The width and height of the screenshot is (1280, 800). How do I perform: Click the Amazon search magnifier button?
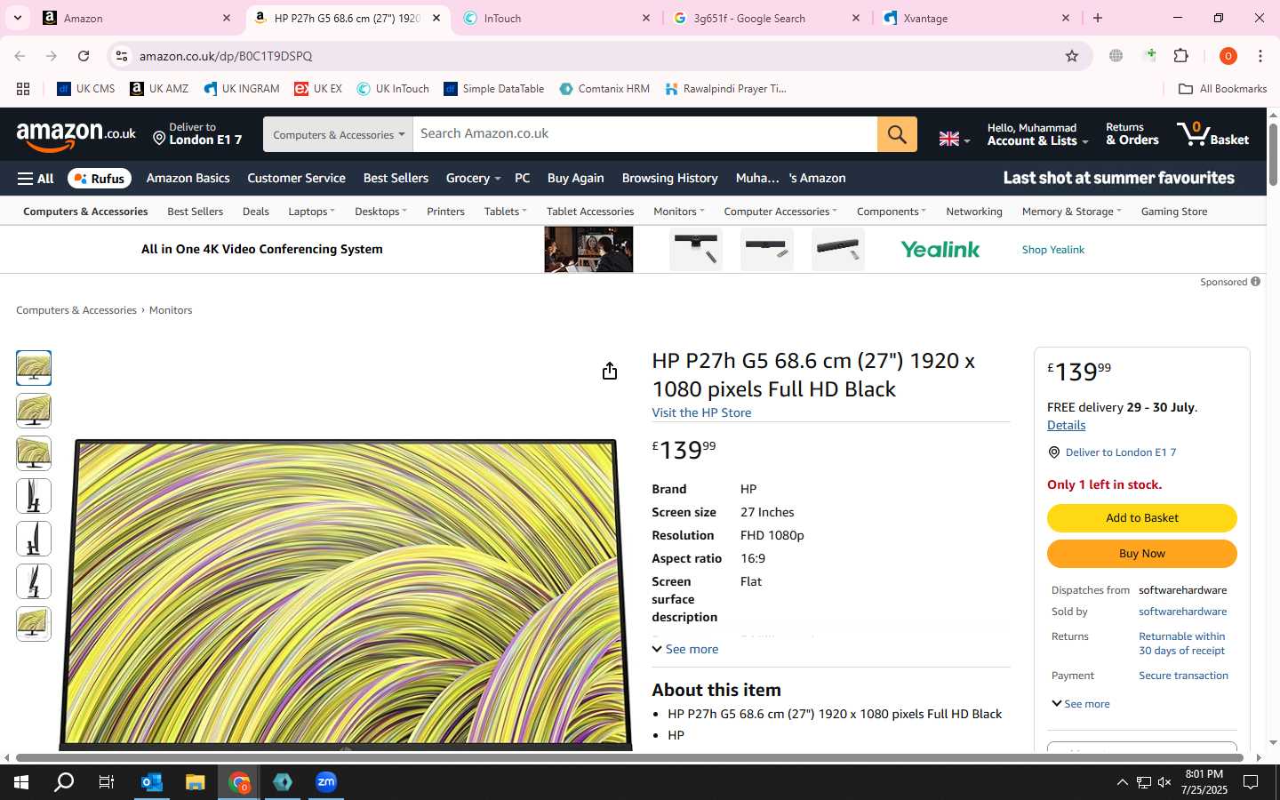(897, 134)
